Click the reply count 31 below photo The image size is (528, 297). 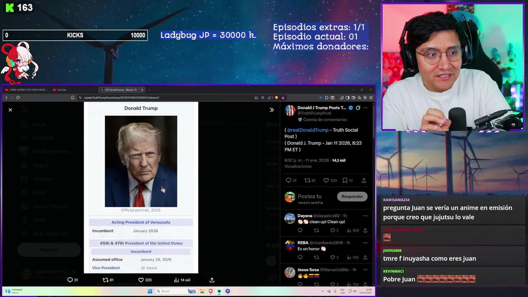click(73, 280)
